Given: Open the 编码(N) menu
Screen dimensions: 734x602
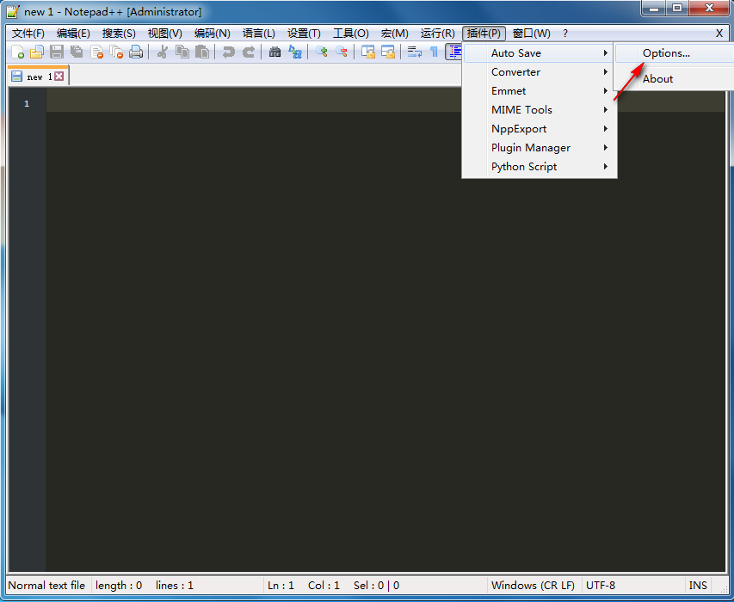Looking at the screenshot, I should (x=212, y=34).
